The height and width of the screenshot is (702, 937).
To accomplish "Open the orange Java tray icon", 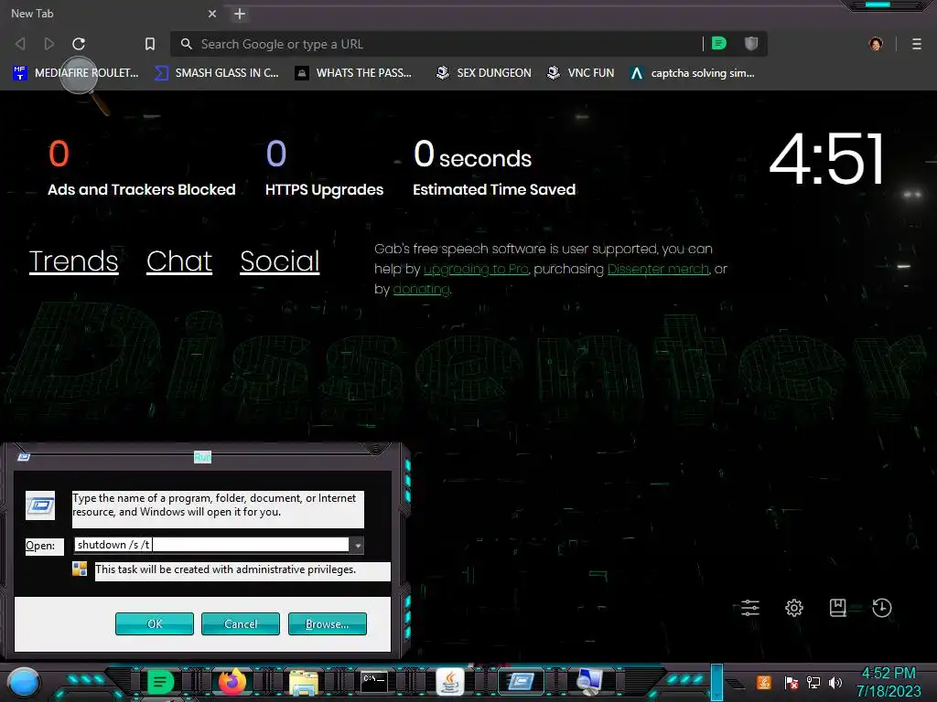I will pos(764,682).
